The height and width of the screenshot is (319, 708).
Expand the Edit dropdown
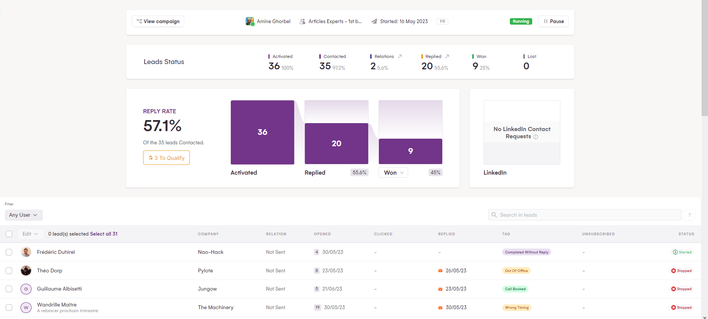pyautogui.click(x=30, y=234)
